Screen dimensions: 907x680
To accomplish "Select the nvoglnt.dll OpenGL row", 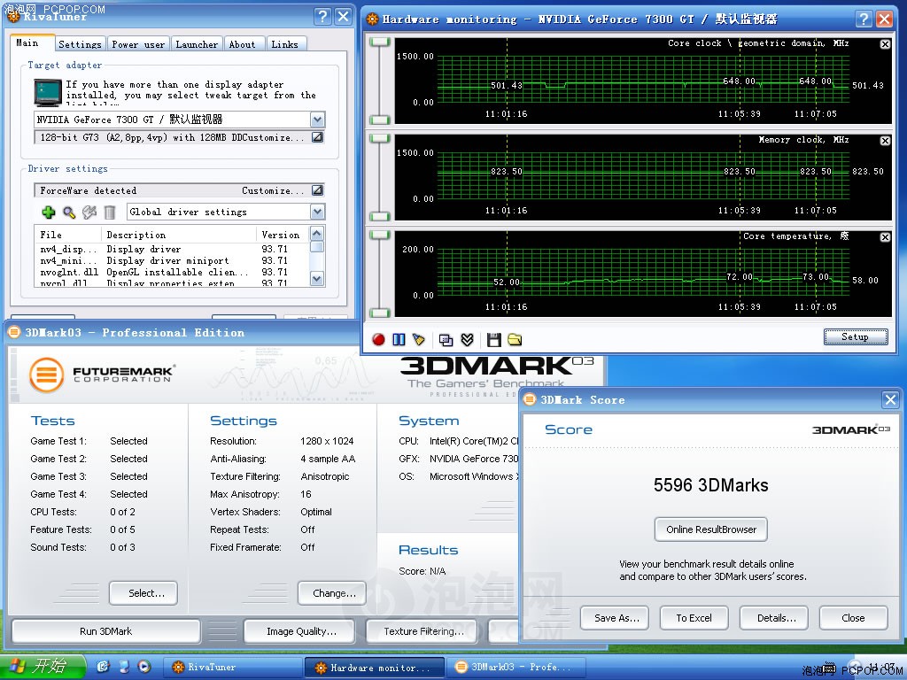I will coord(172,273).
